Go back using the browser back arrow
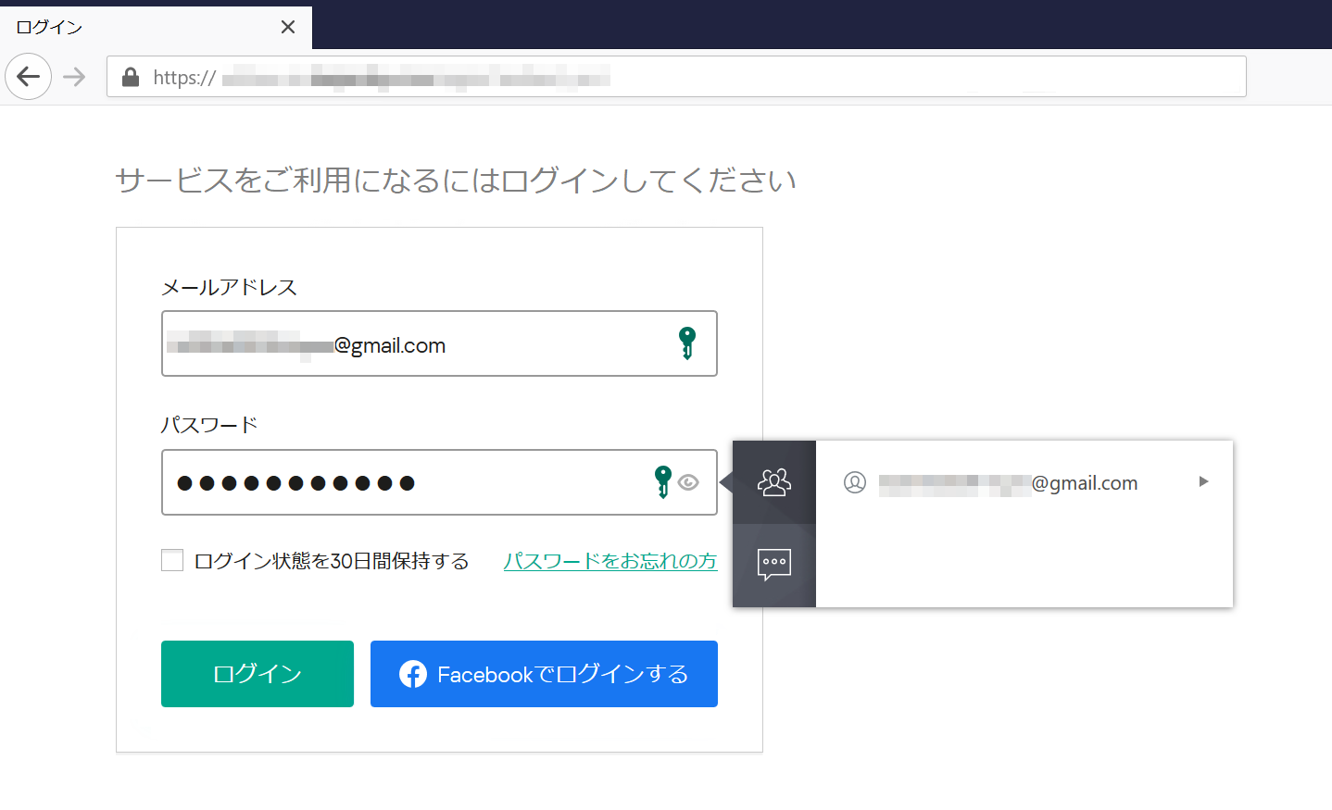 pos(29,76)
